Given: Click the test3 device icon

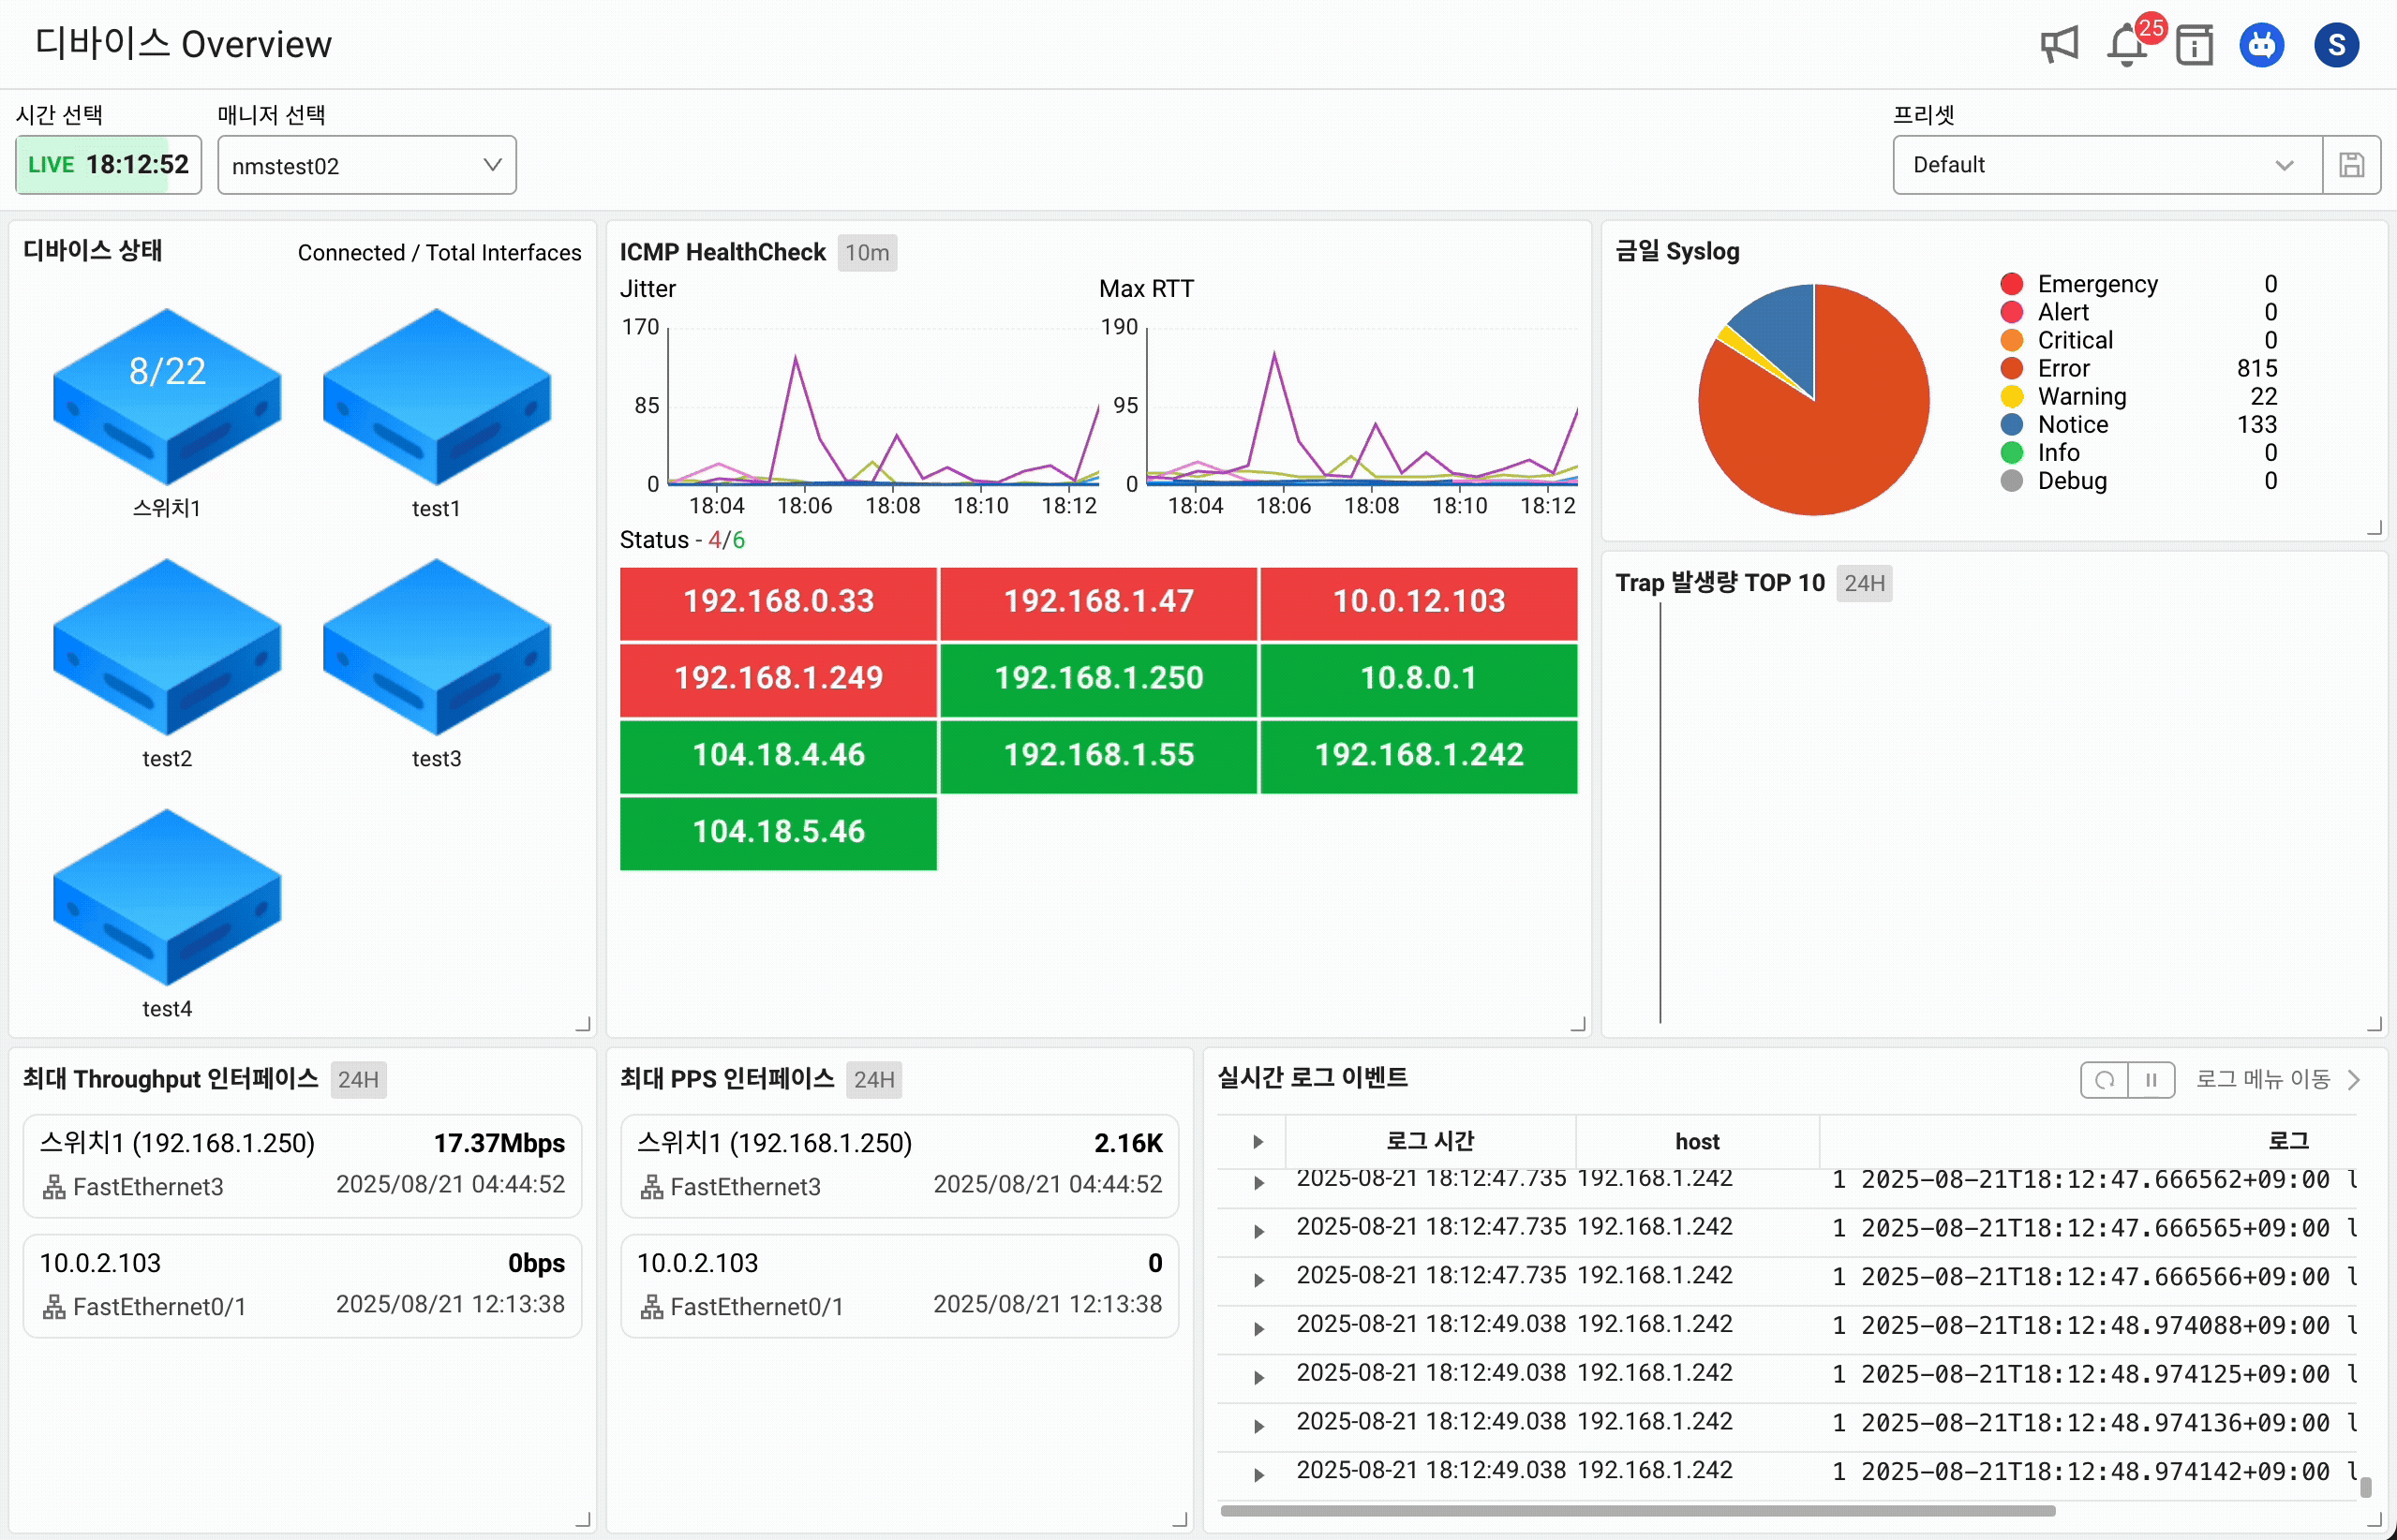Looking at the screenshot, I should (x=436, y=646).
